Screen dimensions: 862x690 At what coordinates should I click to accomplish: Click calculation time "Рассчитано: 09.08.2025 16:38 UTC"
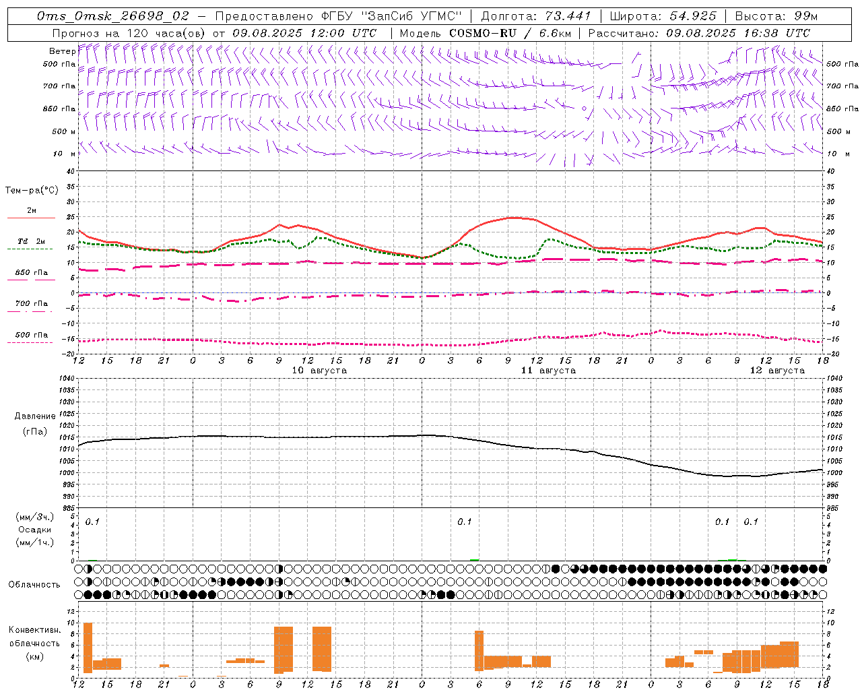click(699, 33)
